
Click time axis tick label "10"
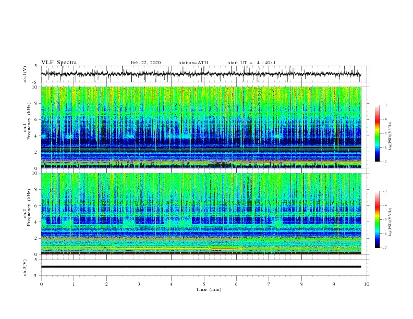367,284
